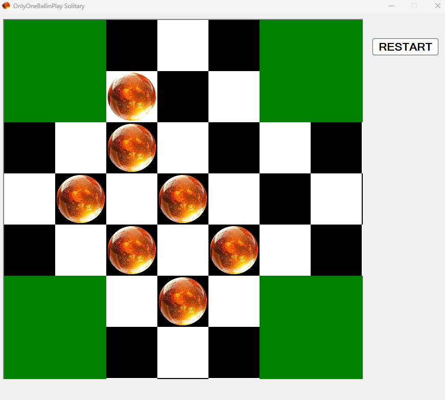The height and width of the screenshot is (400, 445).
Task: Click the RESTART button
Action: (x=405, y=47)
